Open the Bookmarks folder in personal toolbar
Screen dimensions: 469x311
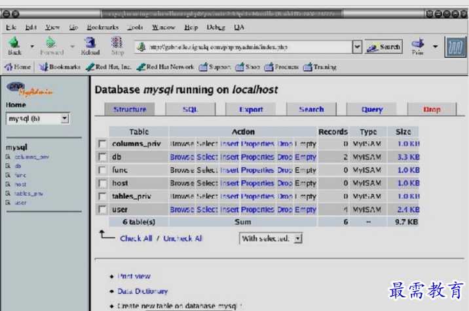pyautogui.click(x=60, y=67)
